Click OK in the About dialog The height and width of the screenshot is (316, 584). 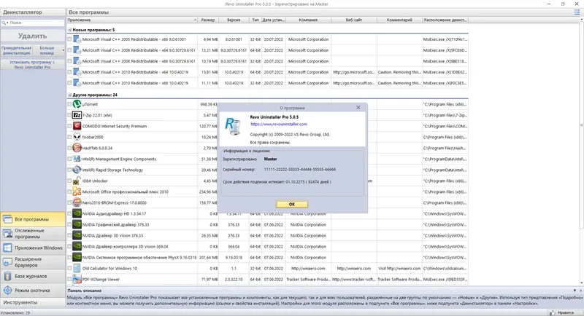pyautogui.click(x=291, y=204)
